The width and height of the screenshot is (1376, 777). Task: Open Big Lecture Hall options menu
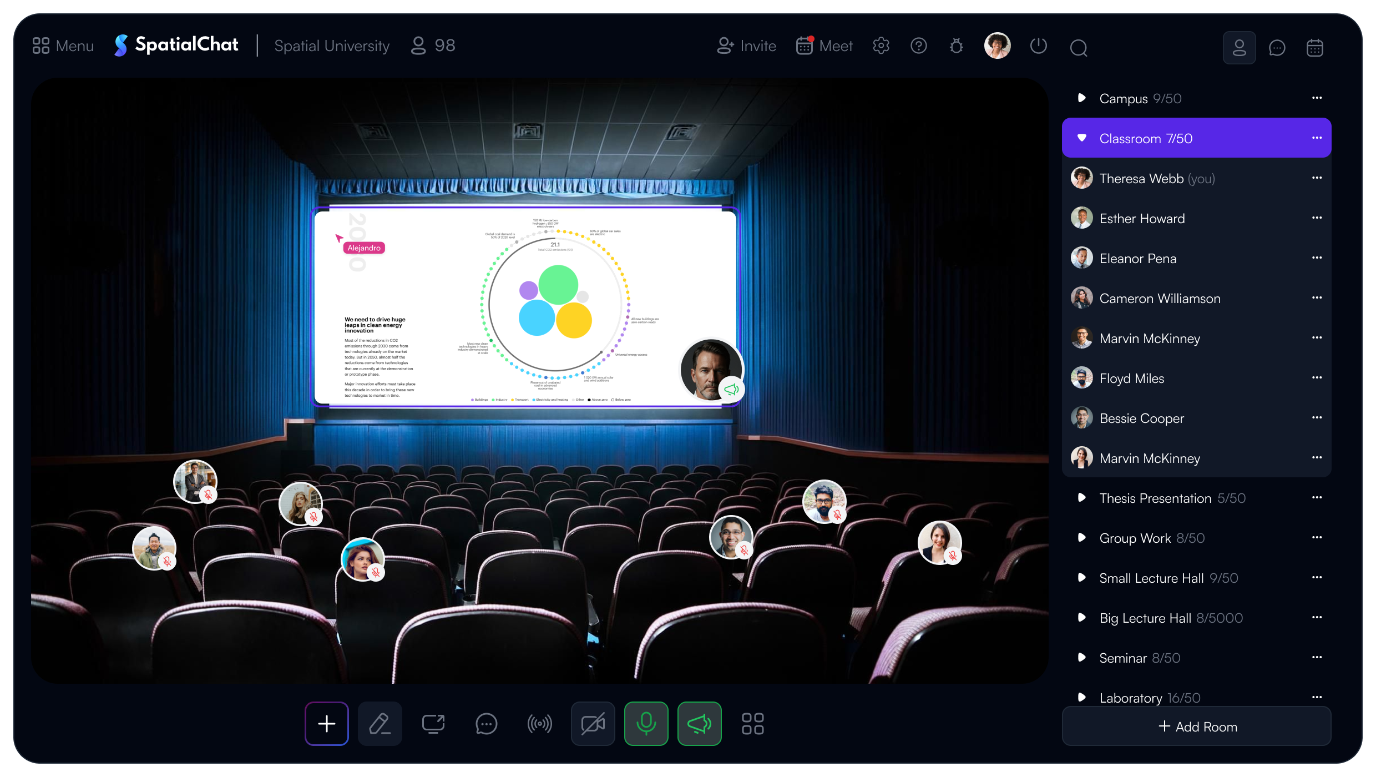1317,617
